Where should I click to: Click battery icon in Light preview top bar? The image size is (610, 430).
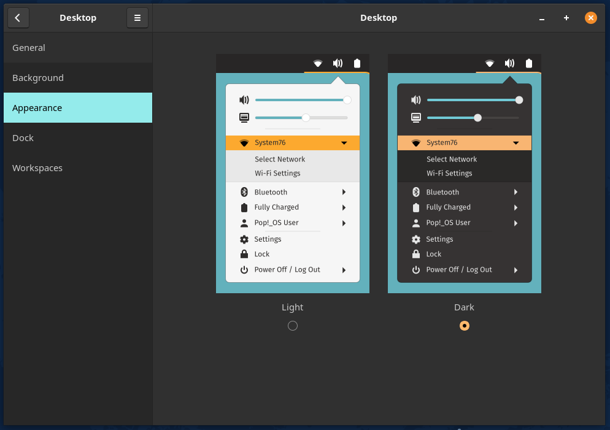(x=357, y=63)
